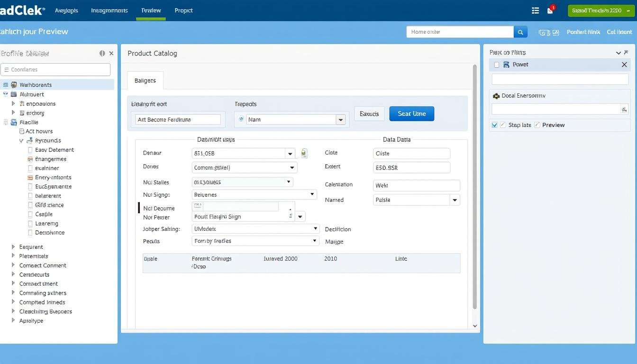Image resolution: width=637 pixels, height=364 pixels.
Task: Toggle the Preview checkbox
Action: [537, 125]
